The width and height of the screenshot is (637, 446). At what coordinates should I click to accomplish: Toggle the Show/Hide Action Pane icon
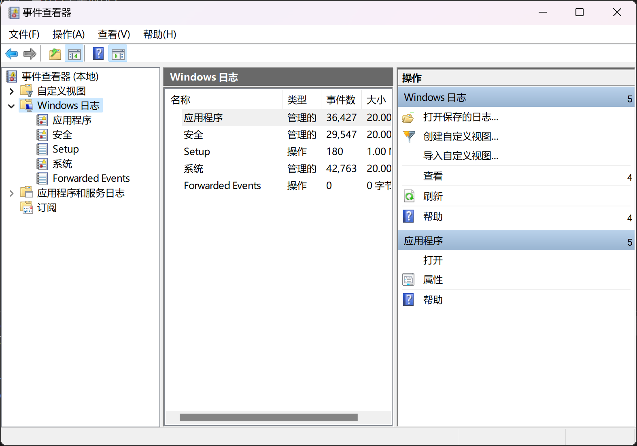pyautogui.click(x=118, y=53)
